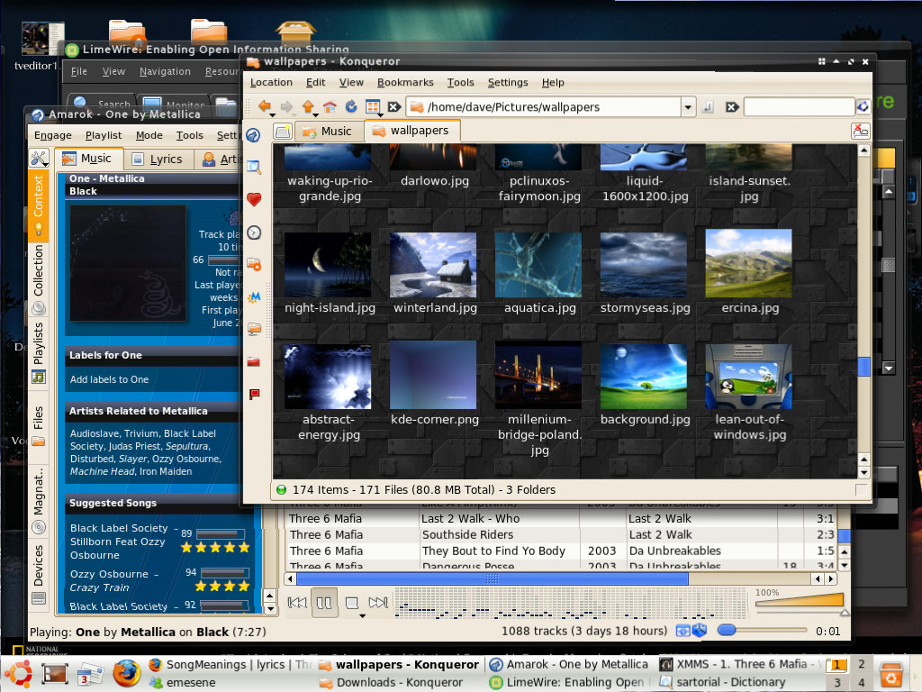922x692 pixels.
Task: Open lean-out-of-windows.jpg thumbnail
Action: point(748,377)
